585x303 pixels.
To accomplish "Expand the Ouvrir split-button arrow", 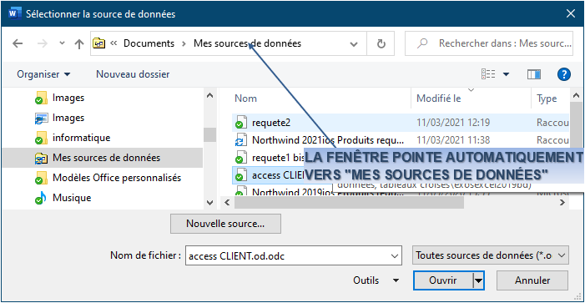I will pos(478,280).
